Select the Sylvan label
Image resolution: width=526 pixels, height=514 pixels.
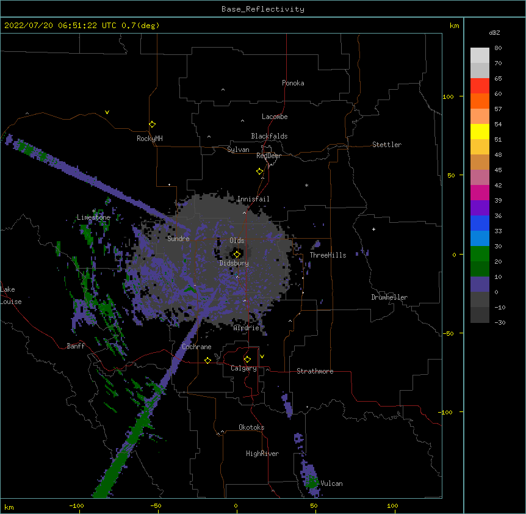(238, 150)
